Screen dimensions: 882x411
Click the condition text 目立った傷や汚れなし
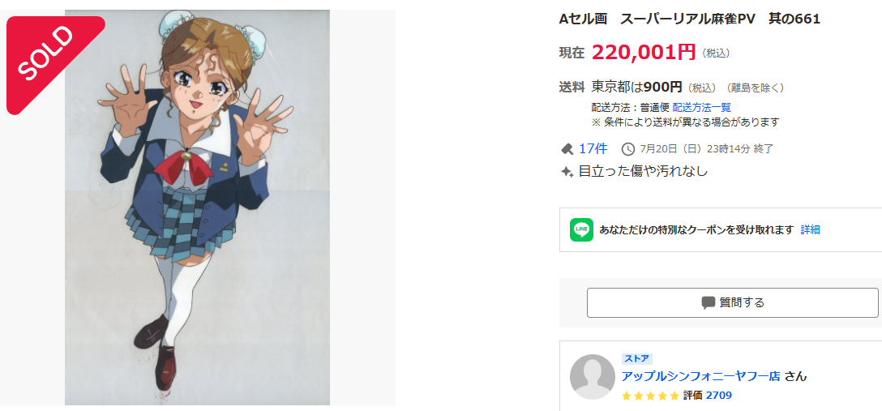coord(643,172)
